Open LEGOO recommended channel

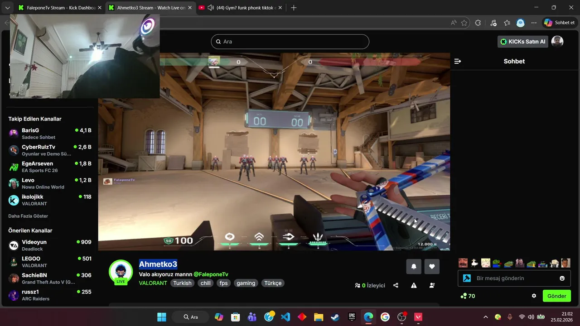click(50, 262)
